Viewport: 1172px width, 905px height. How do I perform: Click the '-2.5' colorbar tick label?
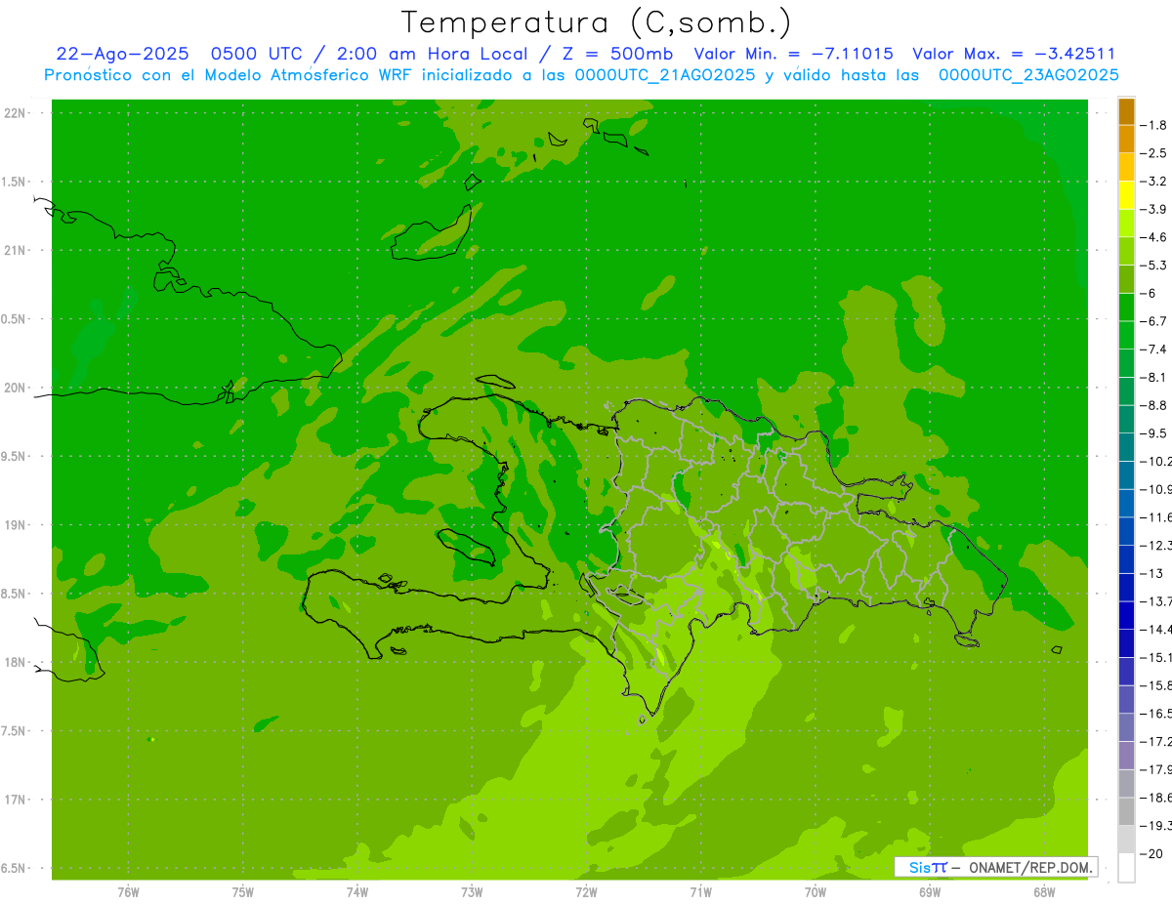(x=1153, y=153)
